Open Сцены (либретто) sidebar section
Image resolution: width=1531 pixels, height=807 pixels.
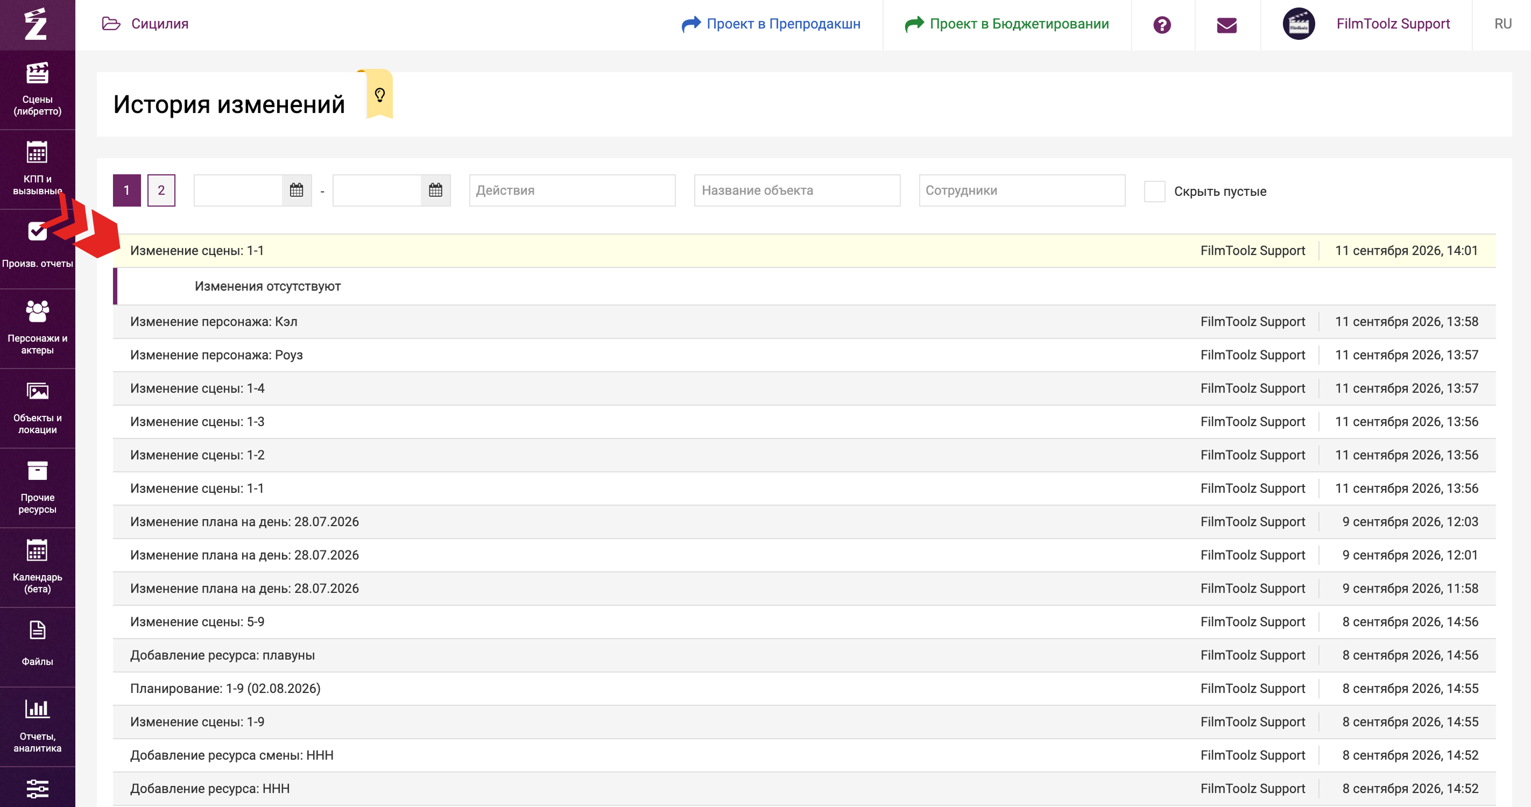pos(38,90)
